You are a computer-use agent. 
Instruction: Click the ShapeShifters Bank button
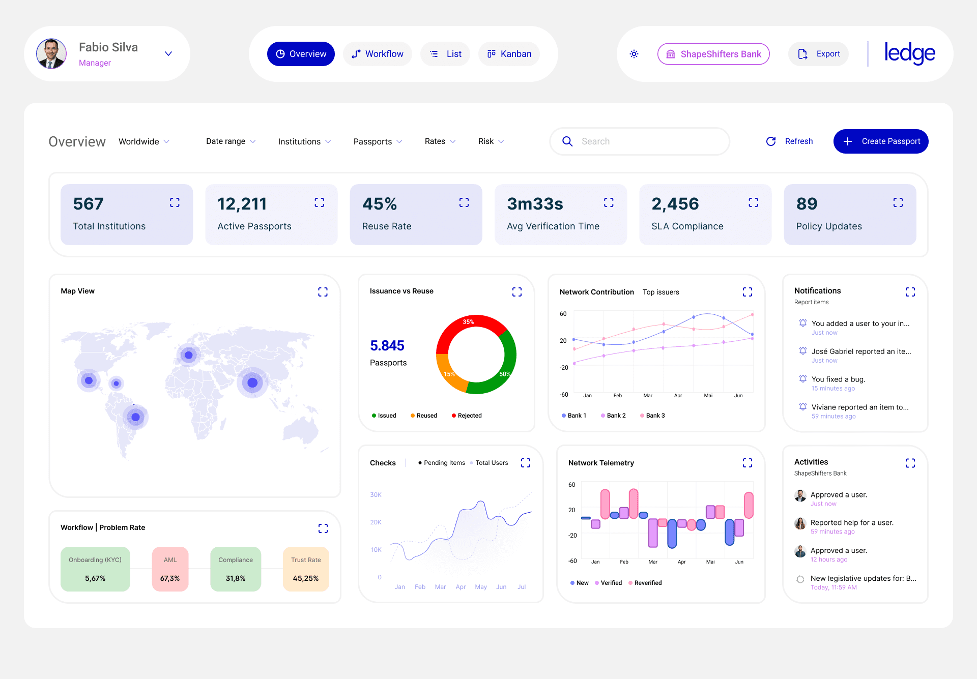point(713,54)
